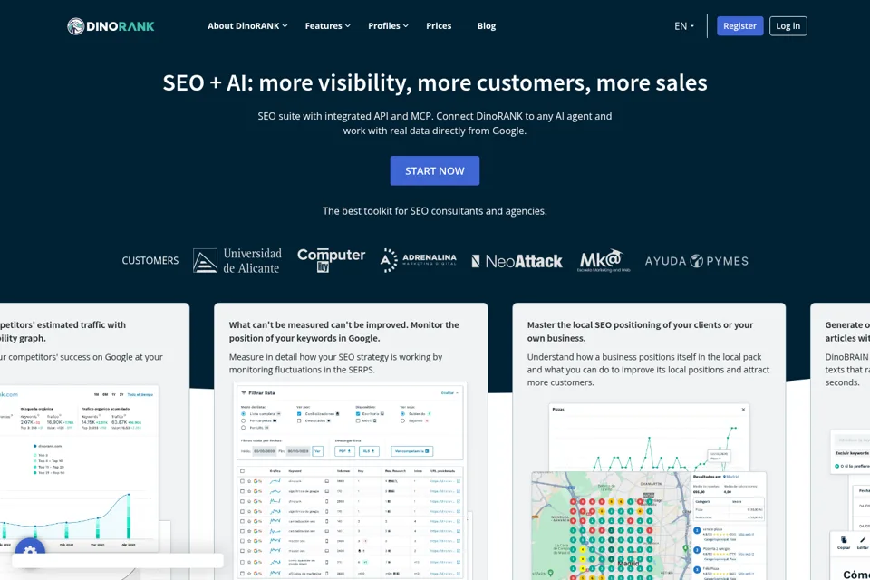Toggle the Canibalizaciones checkbox
The height and width of the screenshot is (580, 870).
pyautogui.click(x=299, y=414)
